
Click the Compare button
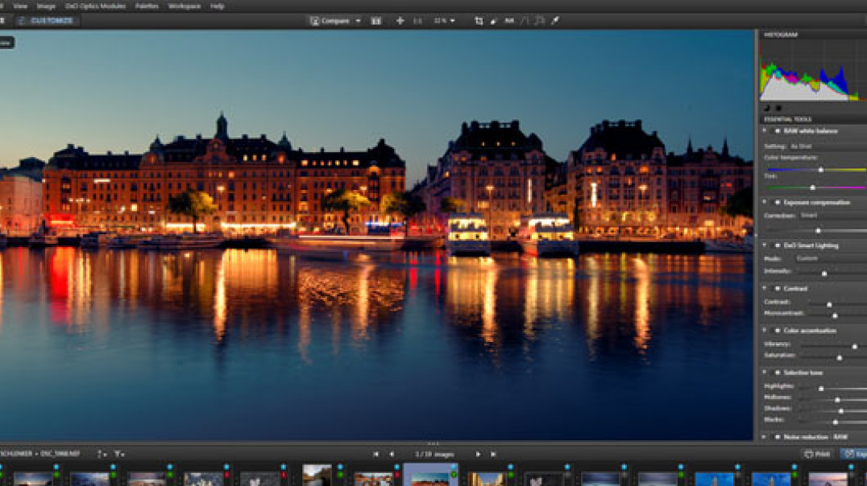(x=330, y=21)
